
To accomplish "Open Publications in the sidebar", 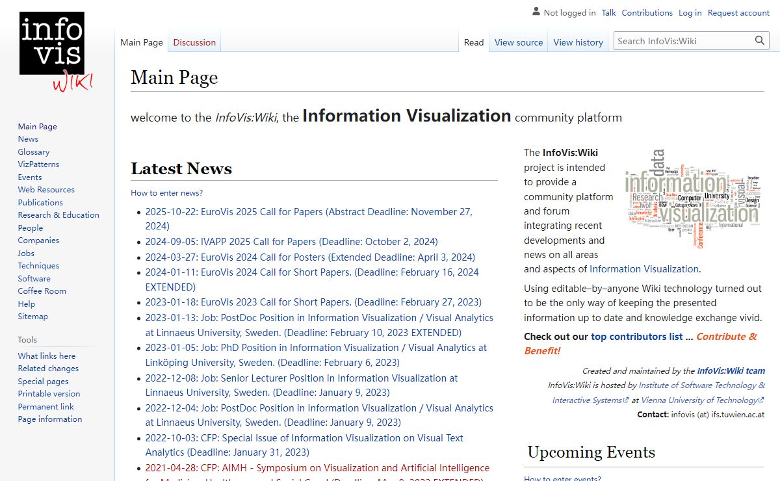I will click(x=40, y=202).
